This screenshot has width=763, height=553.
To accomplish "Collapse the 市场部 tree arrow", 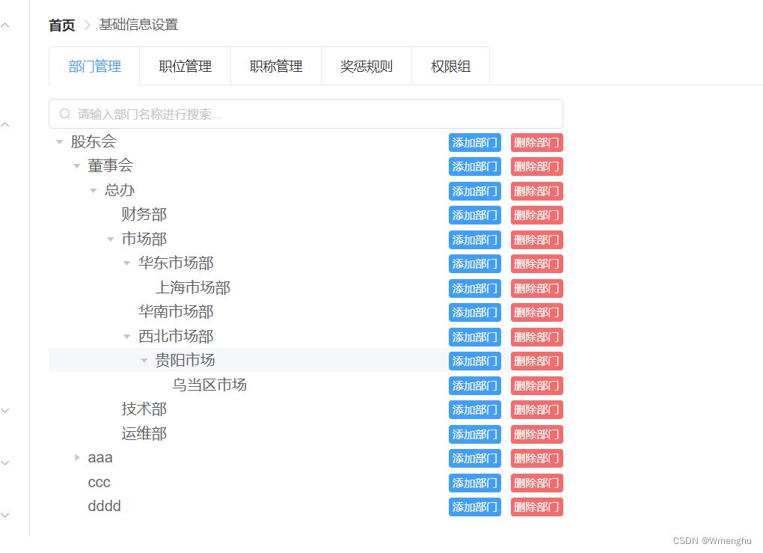I will pyautogui.click(x=110, y=239).
